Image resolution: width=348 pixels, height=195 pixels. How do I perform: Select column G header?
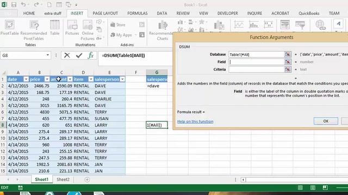(x=157, y=72)
